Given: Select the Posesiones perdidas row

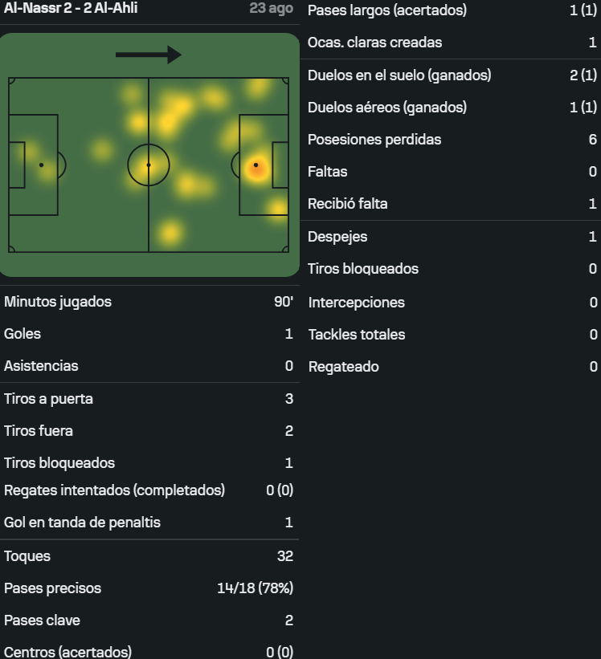Looking at the screenshot, I should pos(452,140).
